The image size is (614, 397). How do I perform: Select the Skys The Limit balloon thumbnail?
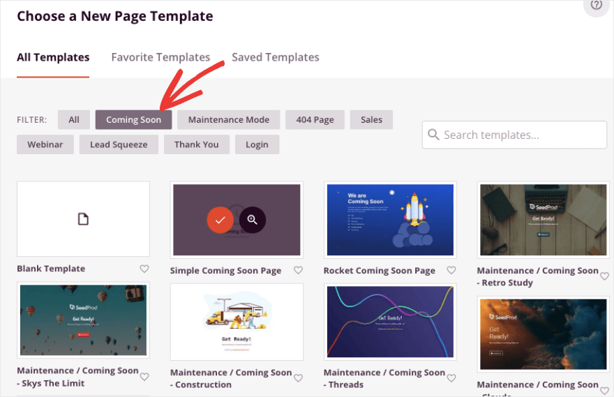pos(83,320)
